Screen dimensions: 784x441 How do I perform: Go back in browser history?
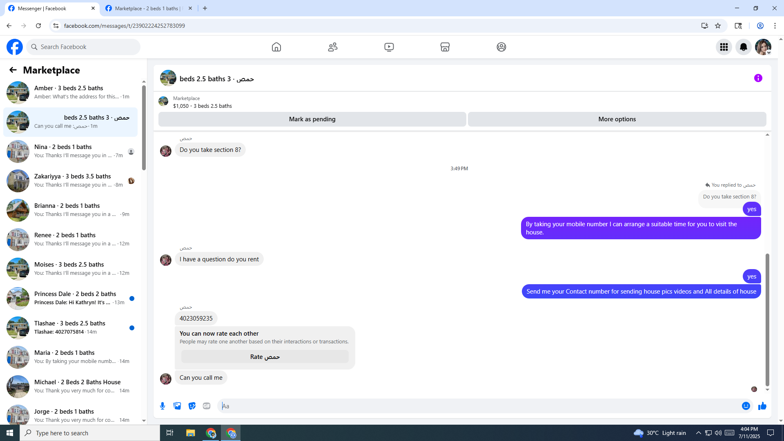pos(9,26)
